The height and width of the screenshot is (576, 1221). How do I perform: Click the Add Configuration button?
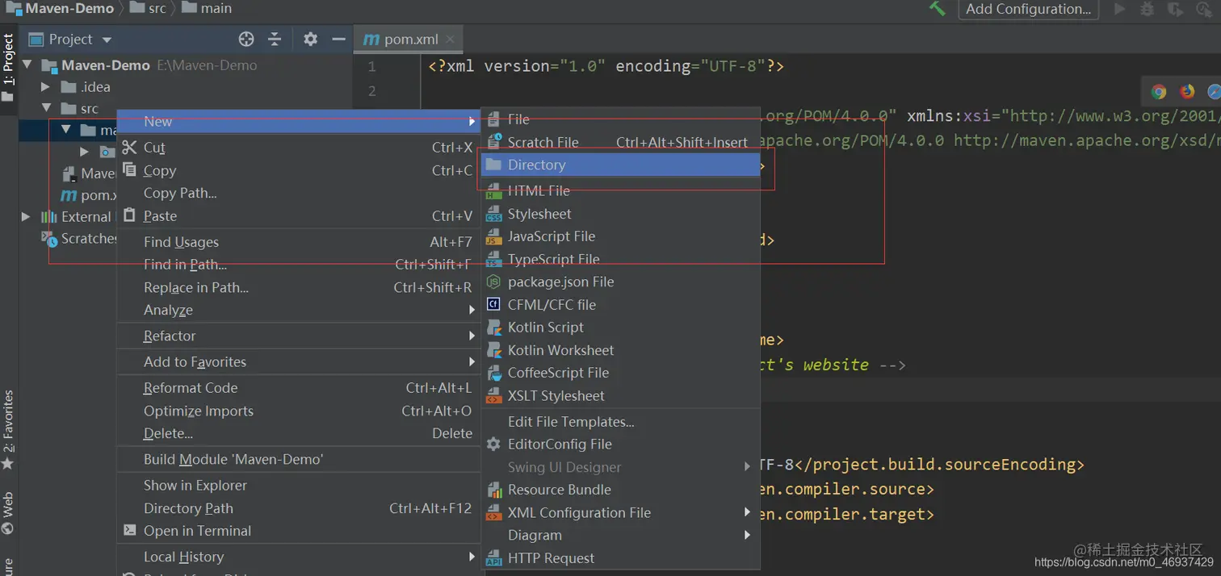1028,9
